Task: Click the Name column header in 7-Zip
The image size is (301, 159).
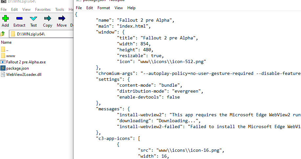Action: pyautogui.click(x=6, y=42)
